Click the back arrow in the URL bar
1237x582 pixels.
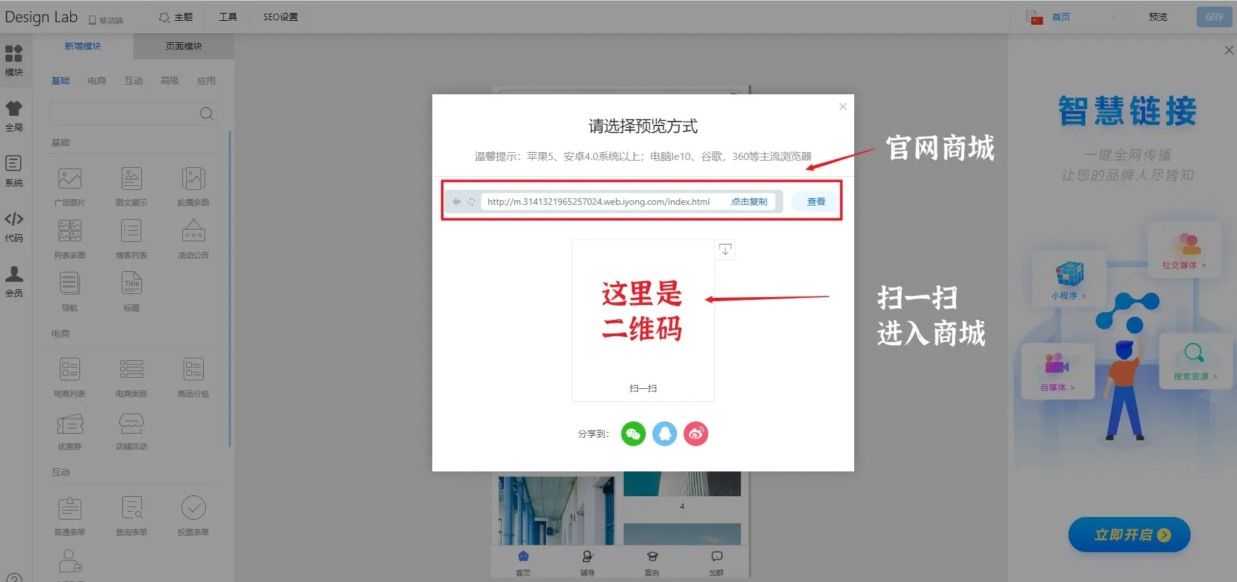(456, 202)
